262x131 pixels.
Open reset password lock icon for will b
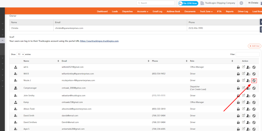coord(238,67)
